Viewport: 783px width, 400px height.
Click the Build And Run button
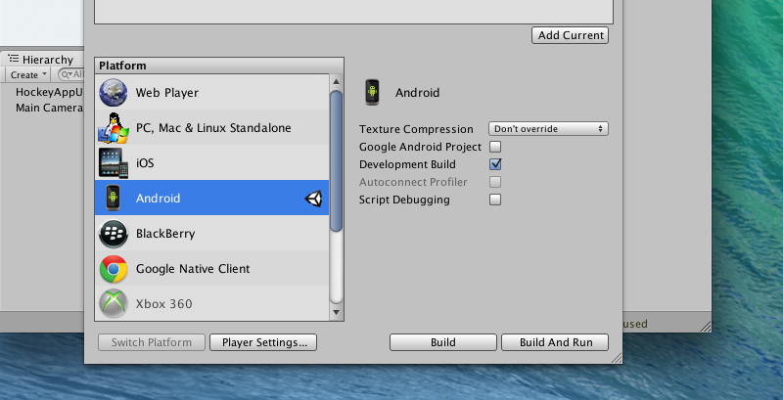click(x=555, y=342)
